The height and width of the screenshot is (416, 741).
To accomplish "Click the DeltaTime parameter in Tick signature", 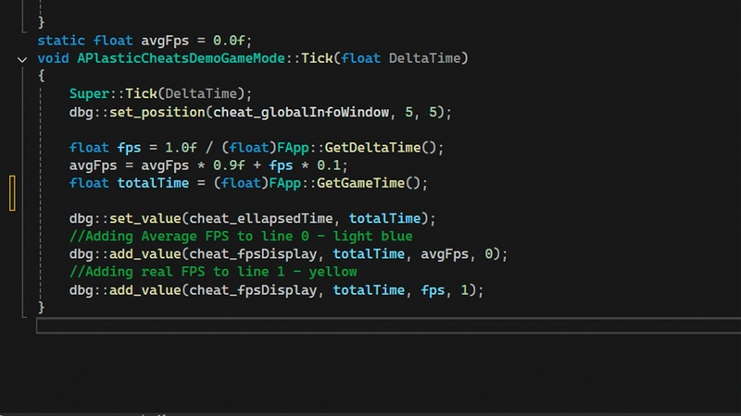I will tap(428, 58).
